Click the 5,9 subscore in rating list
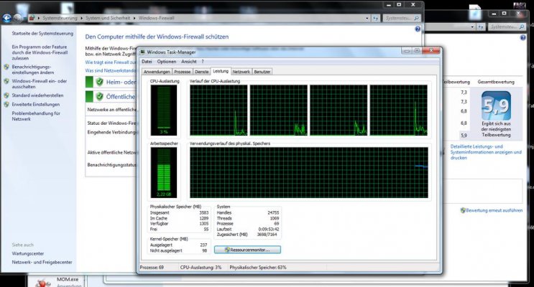The width and height of the screenshot is (534, 287). tap(464, 136)
